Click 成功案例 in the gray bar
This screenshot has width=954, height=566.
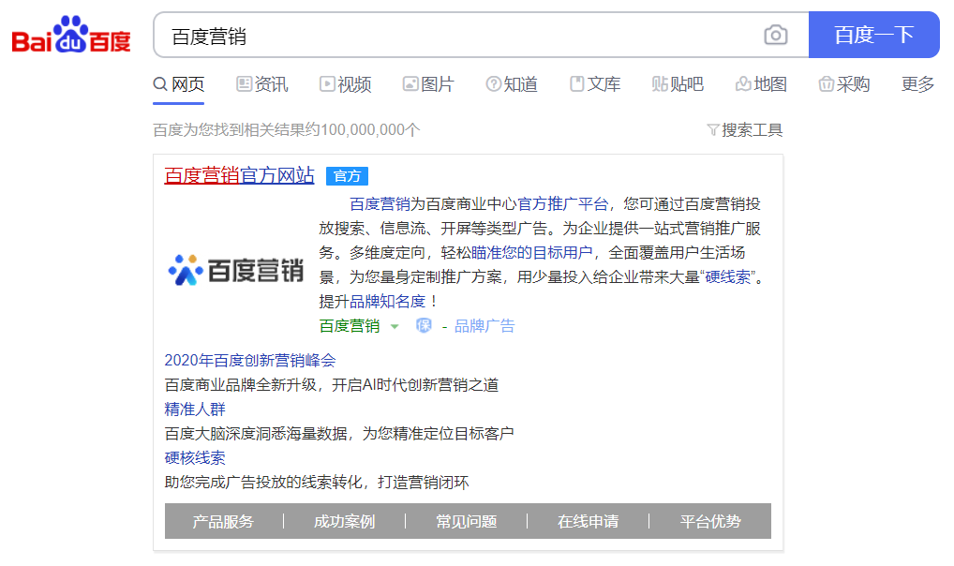click(x=344, y=522)
